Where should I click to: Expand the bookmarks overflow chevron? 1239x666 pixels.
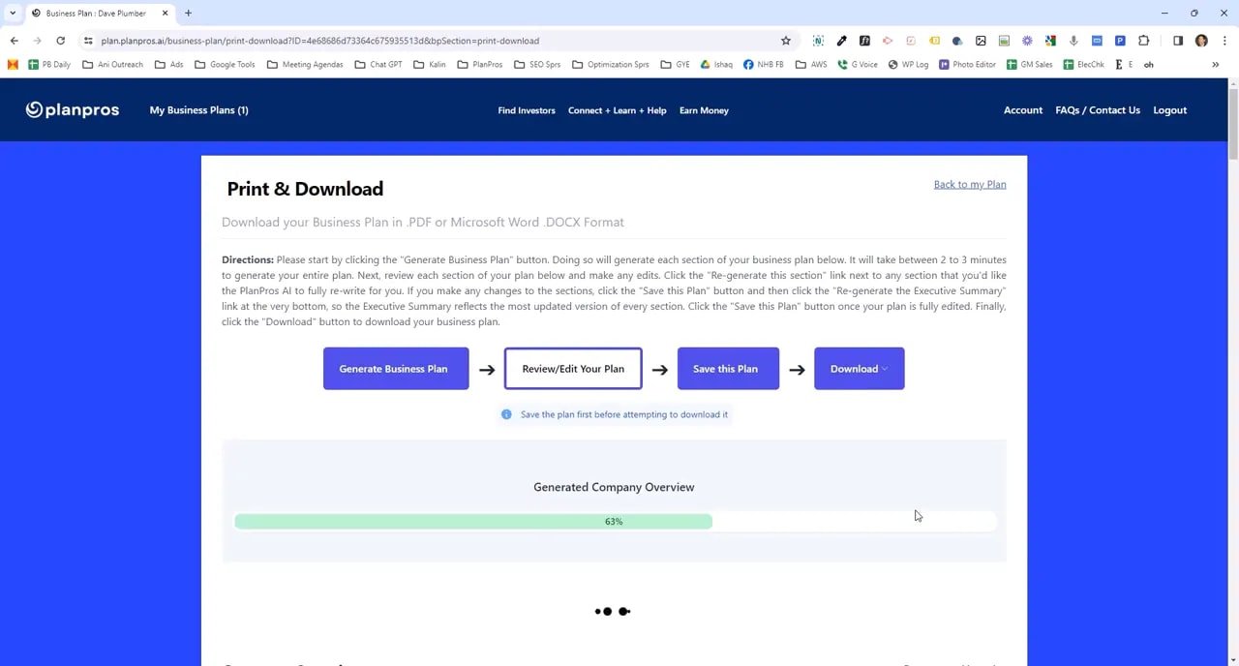tap(1215, 64)
